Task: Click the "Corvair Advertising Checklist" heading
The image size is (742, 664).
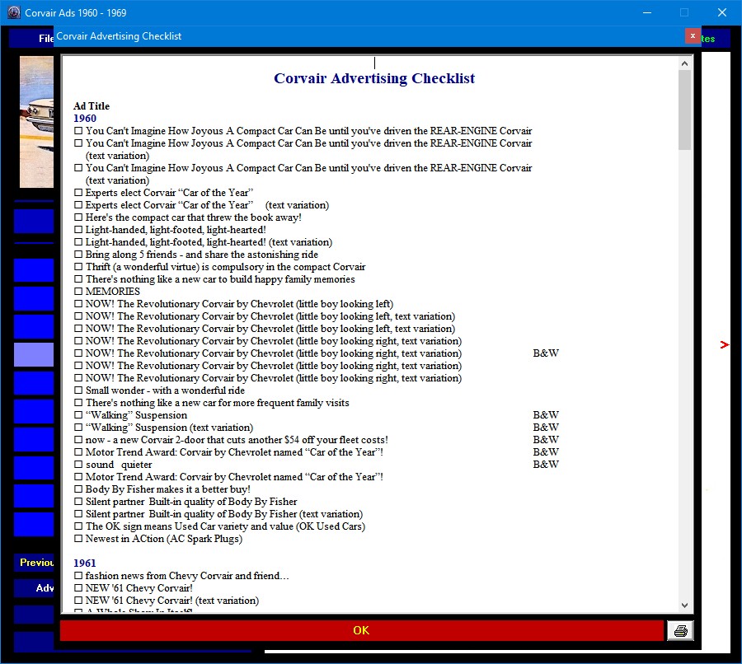Action: click(373, 78)
